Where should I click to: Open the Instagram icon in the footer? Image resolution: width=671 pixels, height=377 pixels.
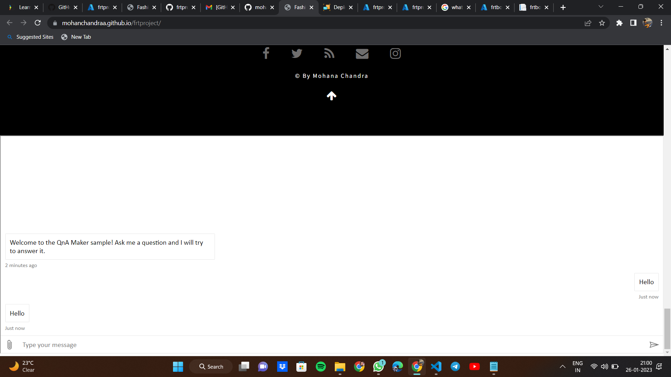pos(395,53)
